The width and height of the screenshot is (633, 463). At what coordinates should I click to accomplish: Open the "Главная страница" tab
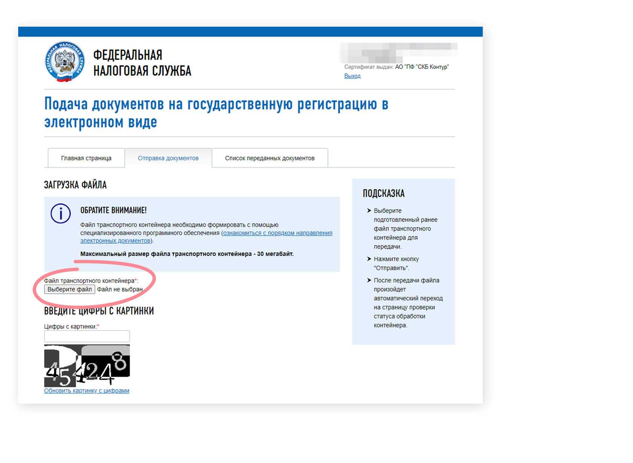(86, 158)
